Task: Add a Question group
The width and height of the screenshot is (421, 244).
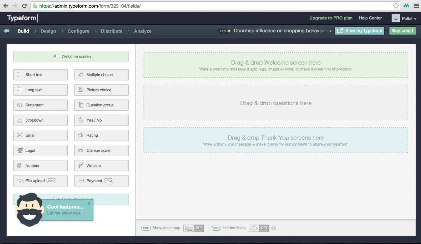Action: pyautogui.click(x=101, y=105)
